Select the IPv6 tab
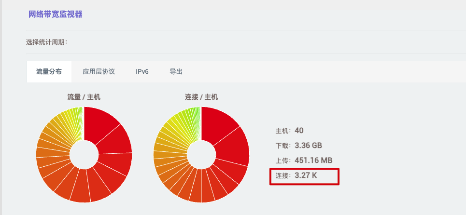 (x=142, y=72)
